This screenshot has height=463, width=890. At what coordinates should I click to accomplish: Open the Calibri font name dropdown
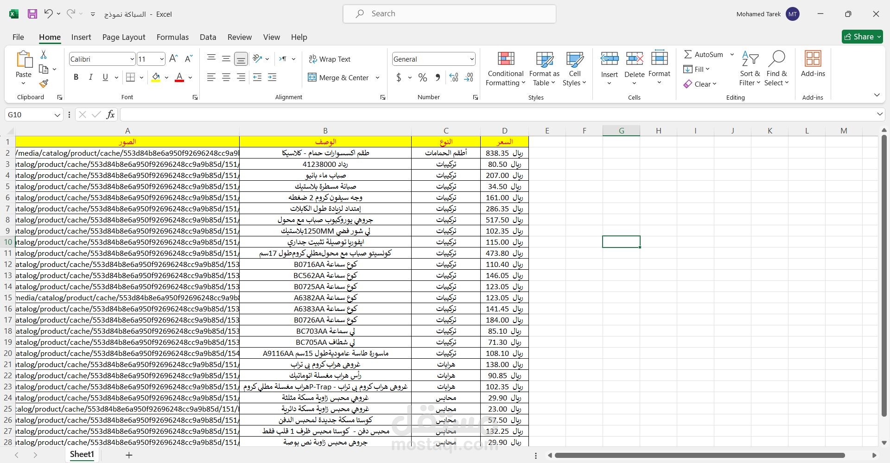coord(132,59)
